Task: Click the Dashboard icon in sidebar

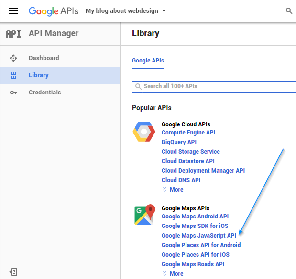Action: [x=13, y=58]
